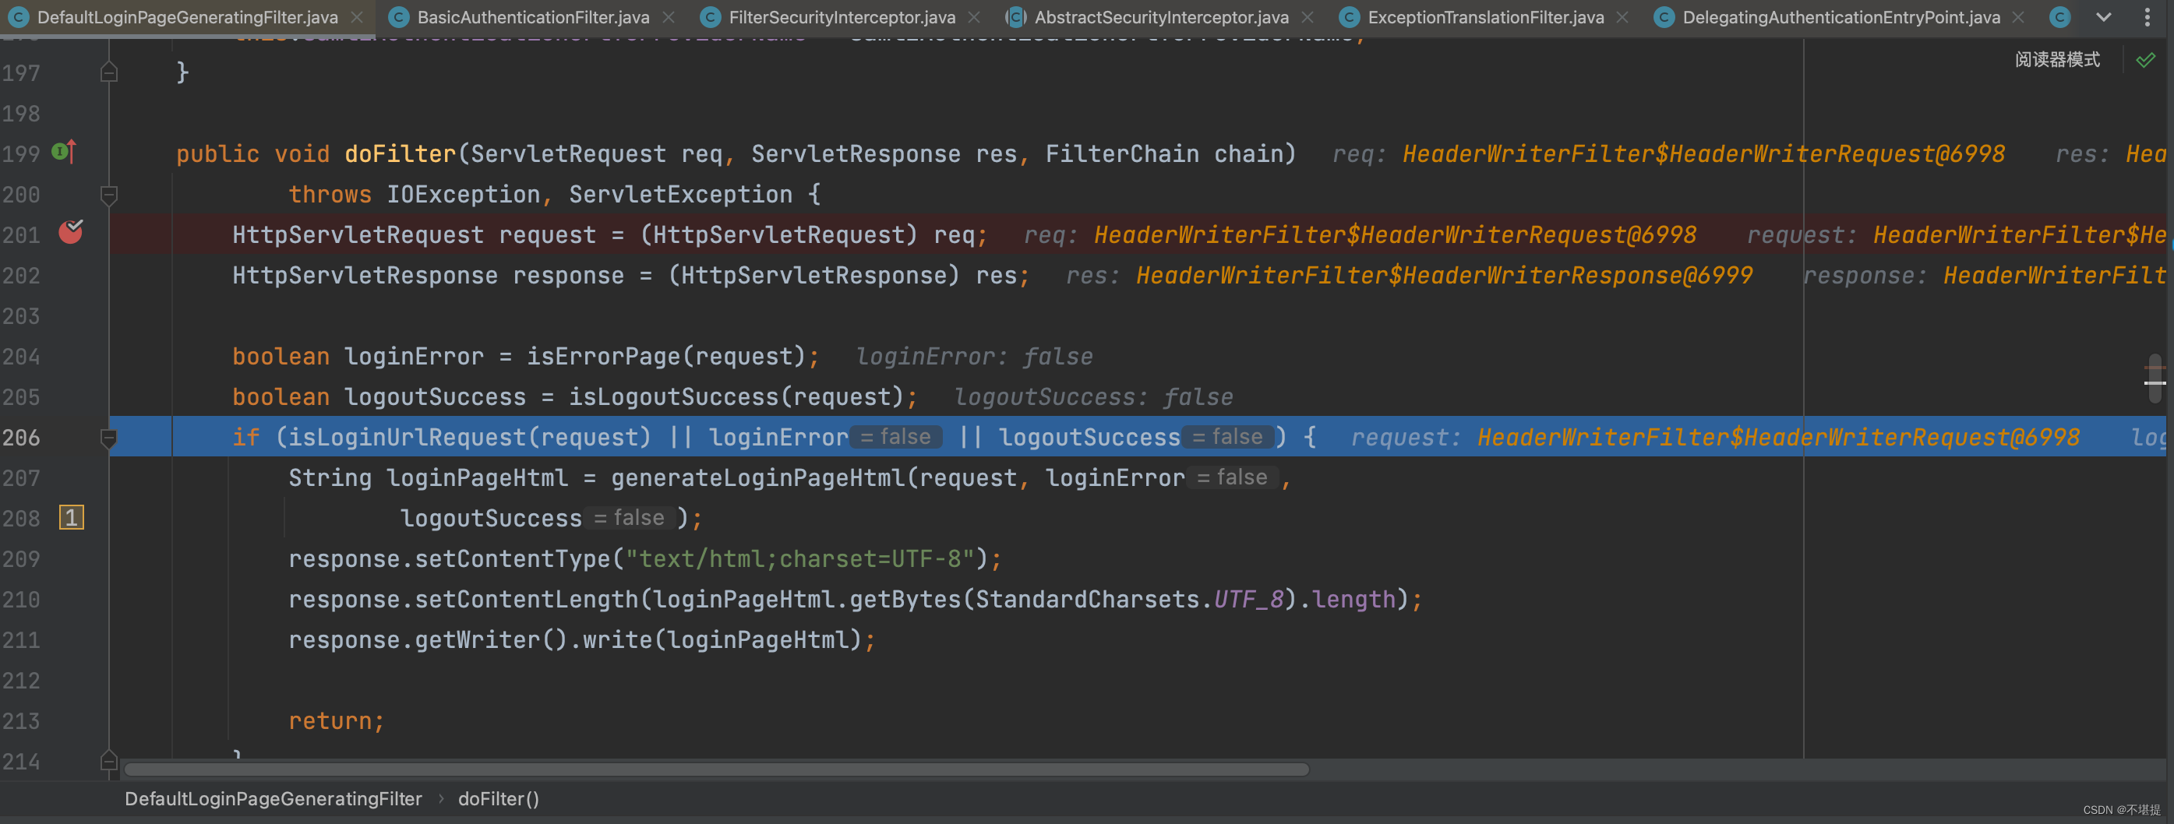Collapse fold marker at line 214
2174x824 pixels.
109,761
